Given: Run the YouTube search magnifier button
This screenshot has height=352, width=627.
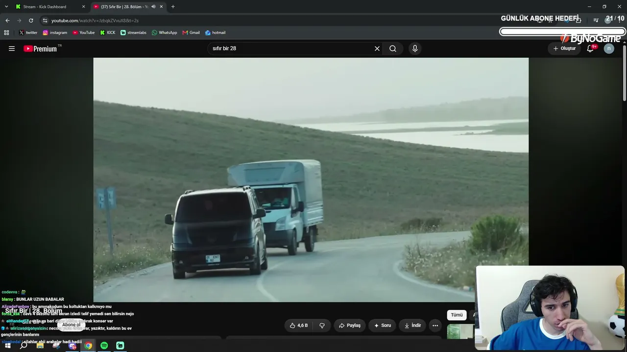Looking at the screenshot, I should pos(393,48).
